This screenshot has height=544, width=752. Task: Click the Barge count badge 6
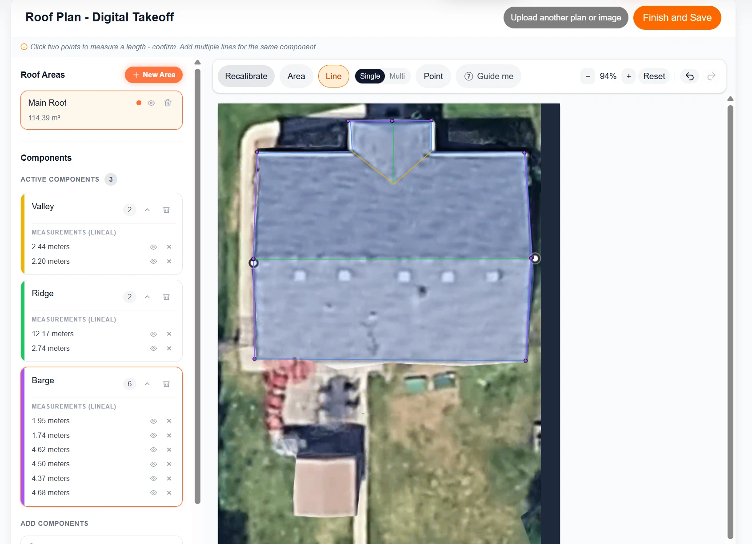pos(129,384)
